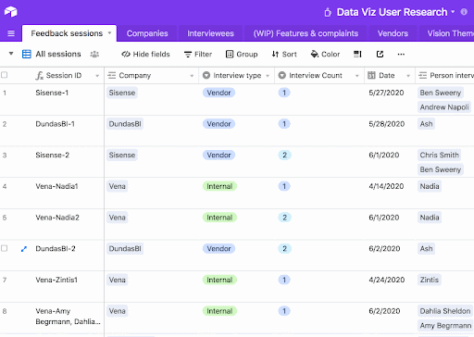Open the Color records option
Viewport: 474px width, 337px height.
(x=325, y=55)
